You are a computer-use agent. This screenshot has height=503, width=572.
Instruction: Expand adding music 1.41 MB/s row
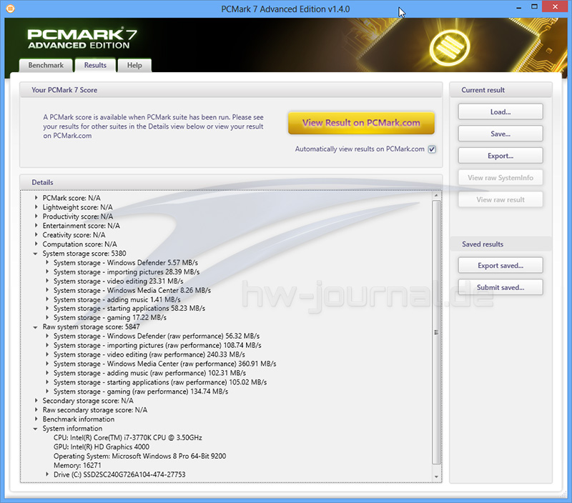pos(47,299)
